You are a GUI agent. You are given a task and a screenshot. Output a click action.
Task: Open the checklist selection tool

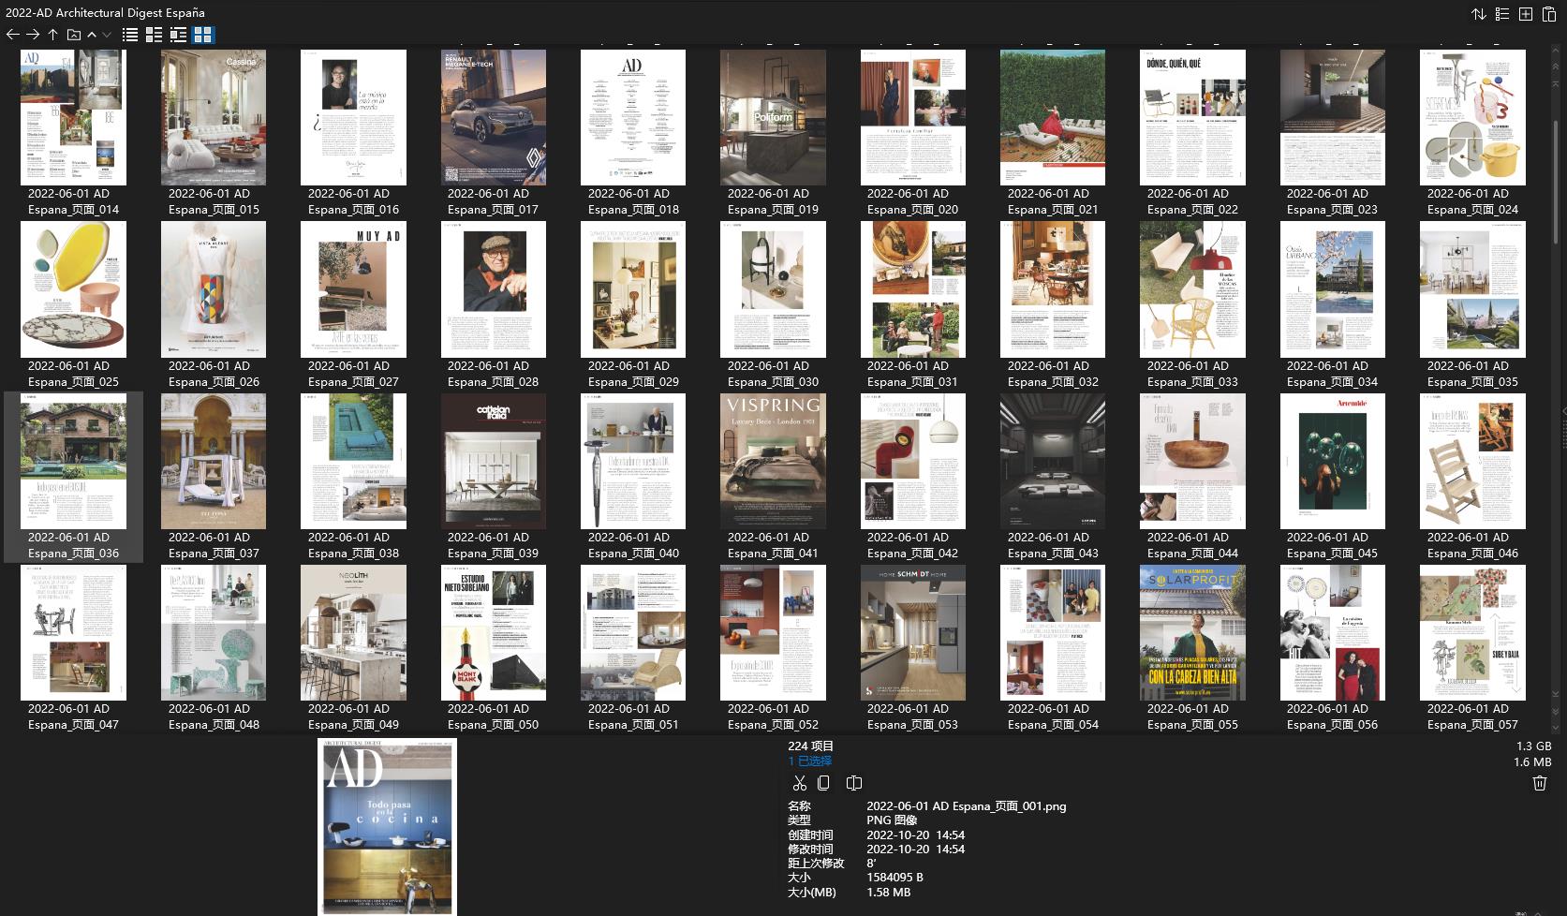click(1500, 14)
